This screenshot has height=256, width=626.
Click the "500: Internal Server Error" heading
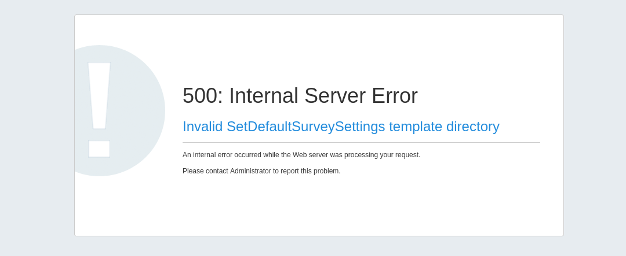tap(300, 96)
